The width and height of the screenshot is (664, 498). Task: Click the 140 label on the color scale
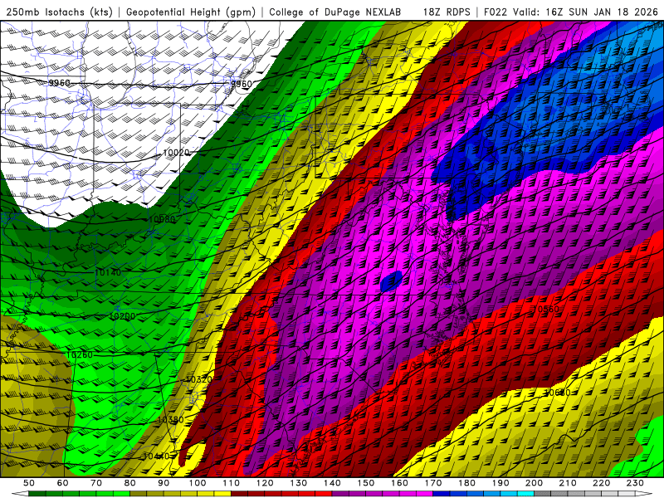point(333,483)
